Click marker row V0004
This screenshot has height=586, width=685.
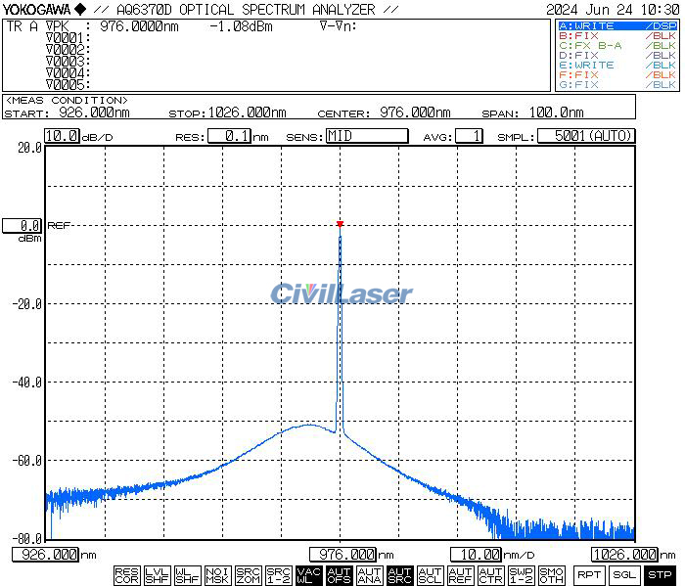point(68,73)
